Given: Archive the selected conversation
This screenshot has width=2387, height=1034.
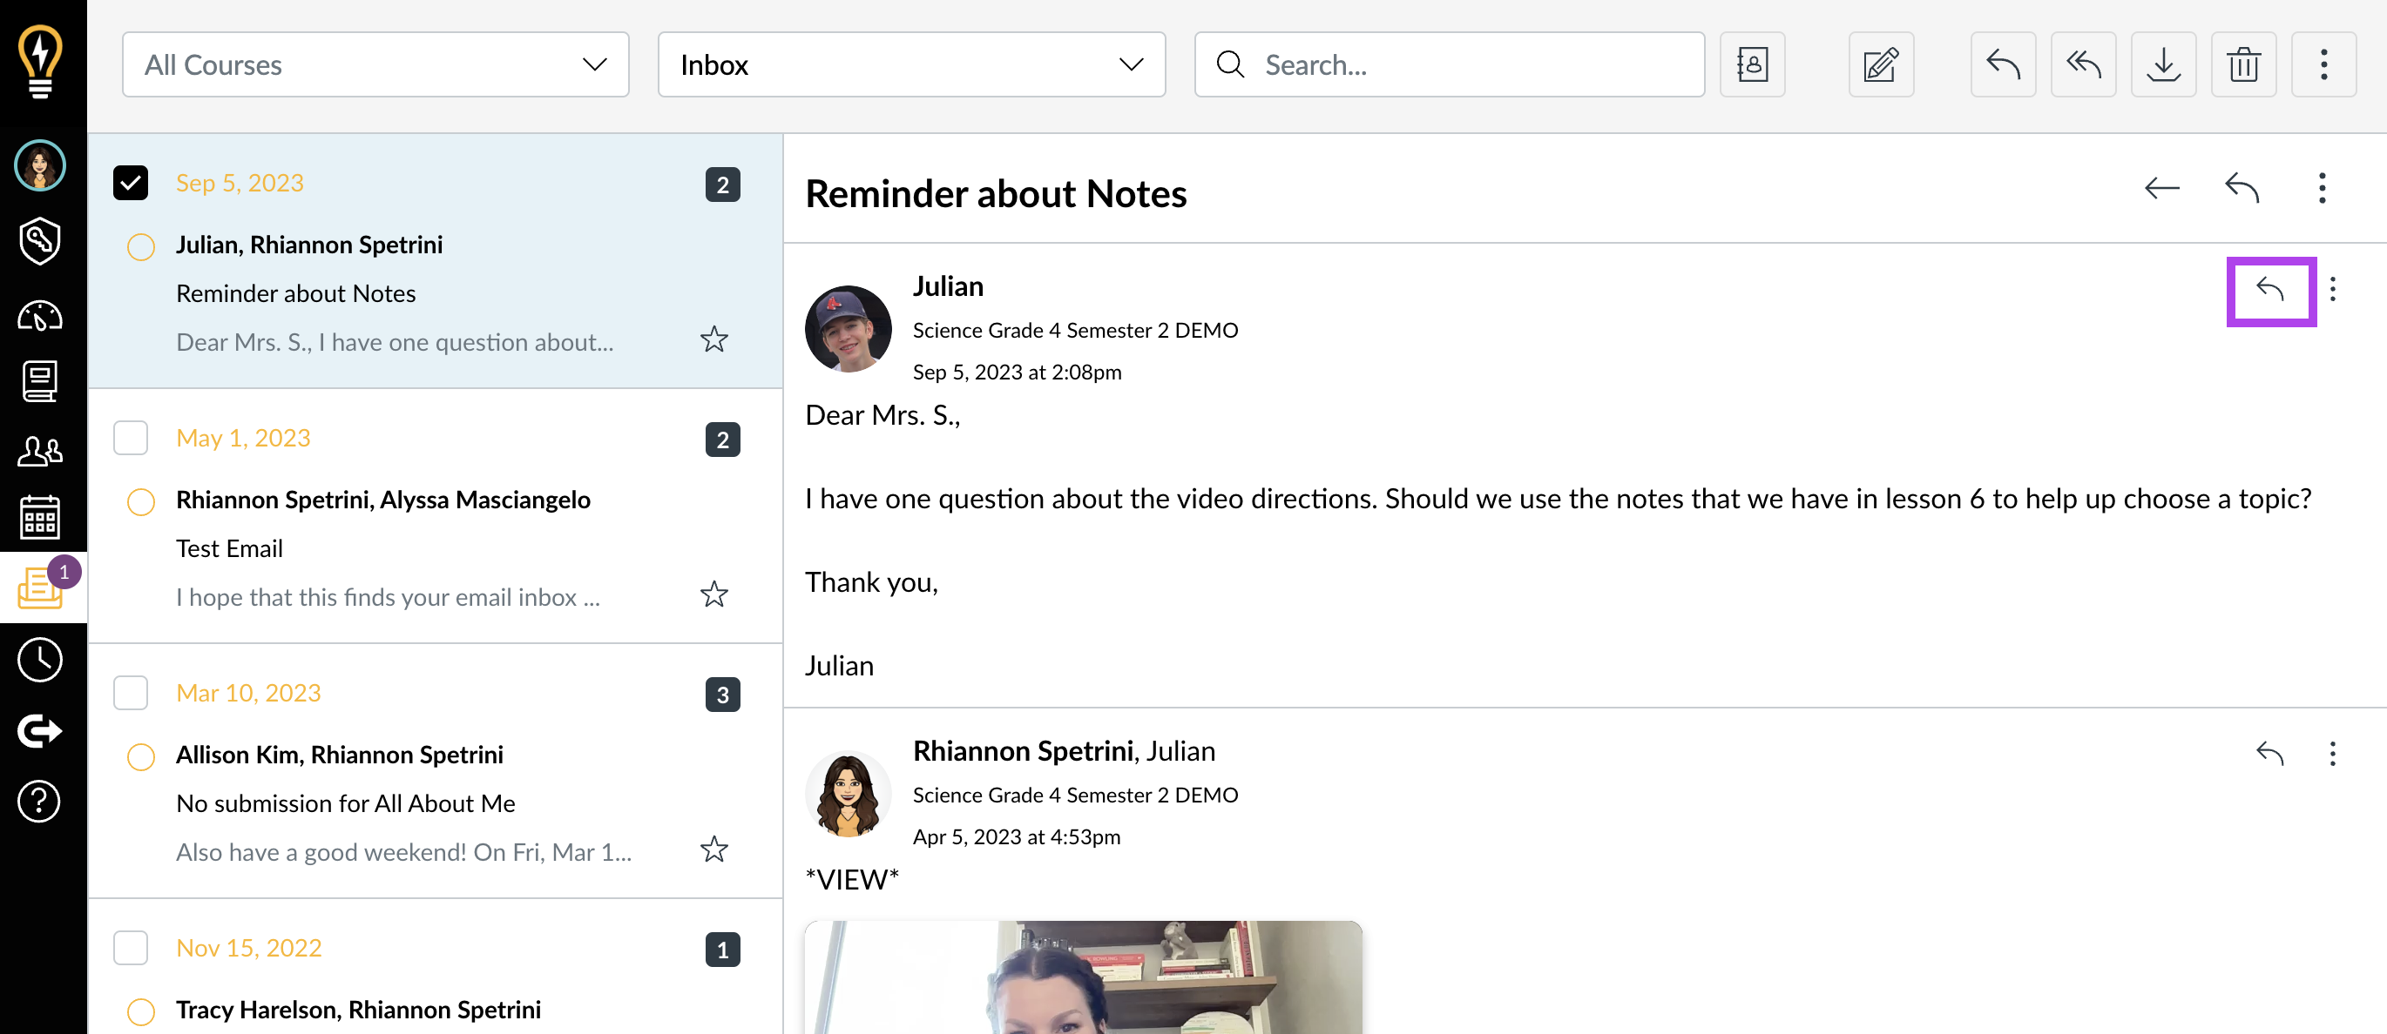Looking at the screenshot, I should pos(2163,64).
